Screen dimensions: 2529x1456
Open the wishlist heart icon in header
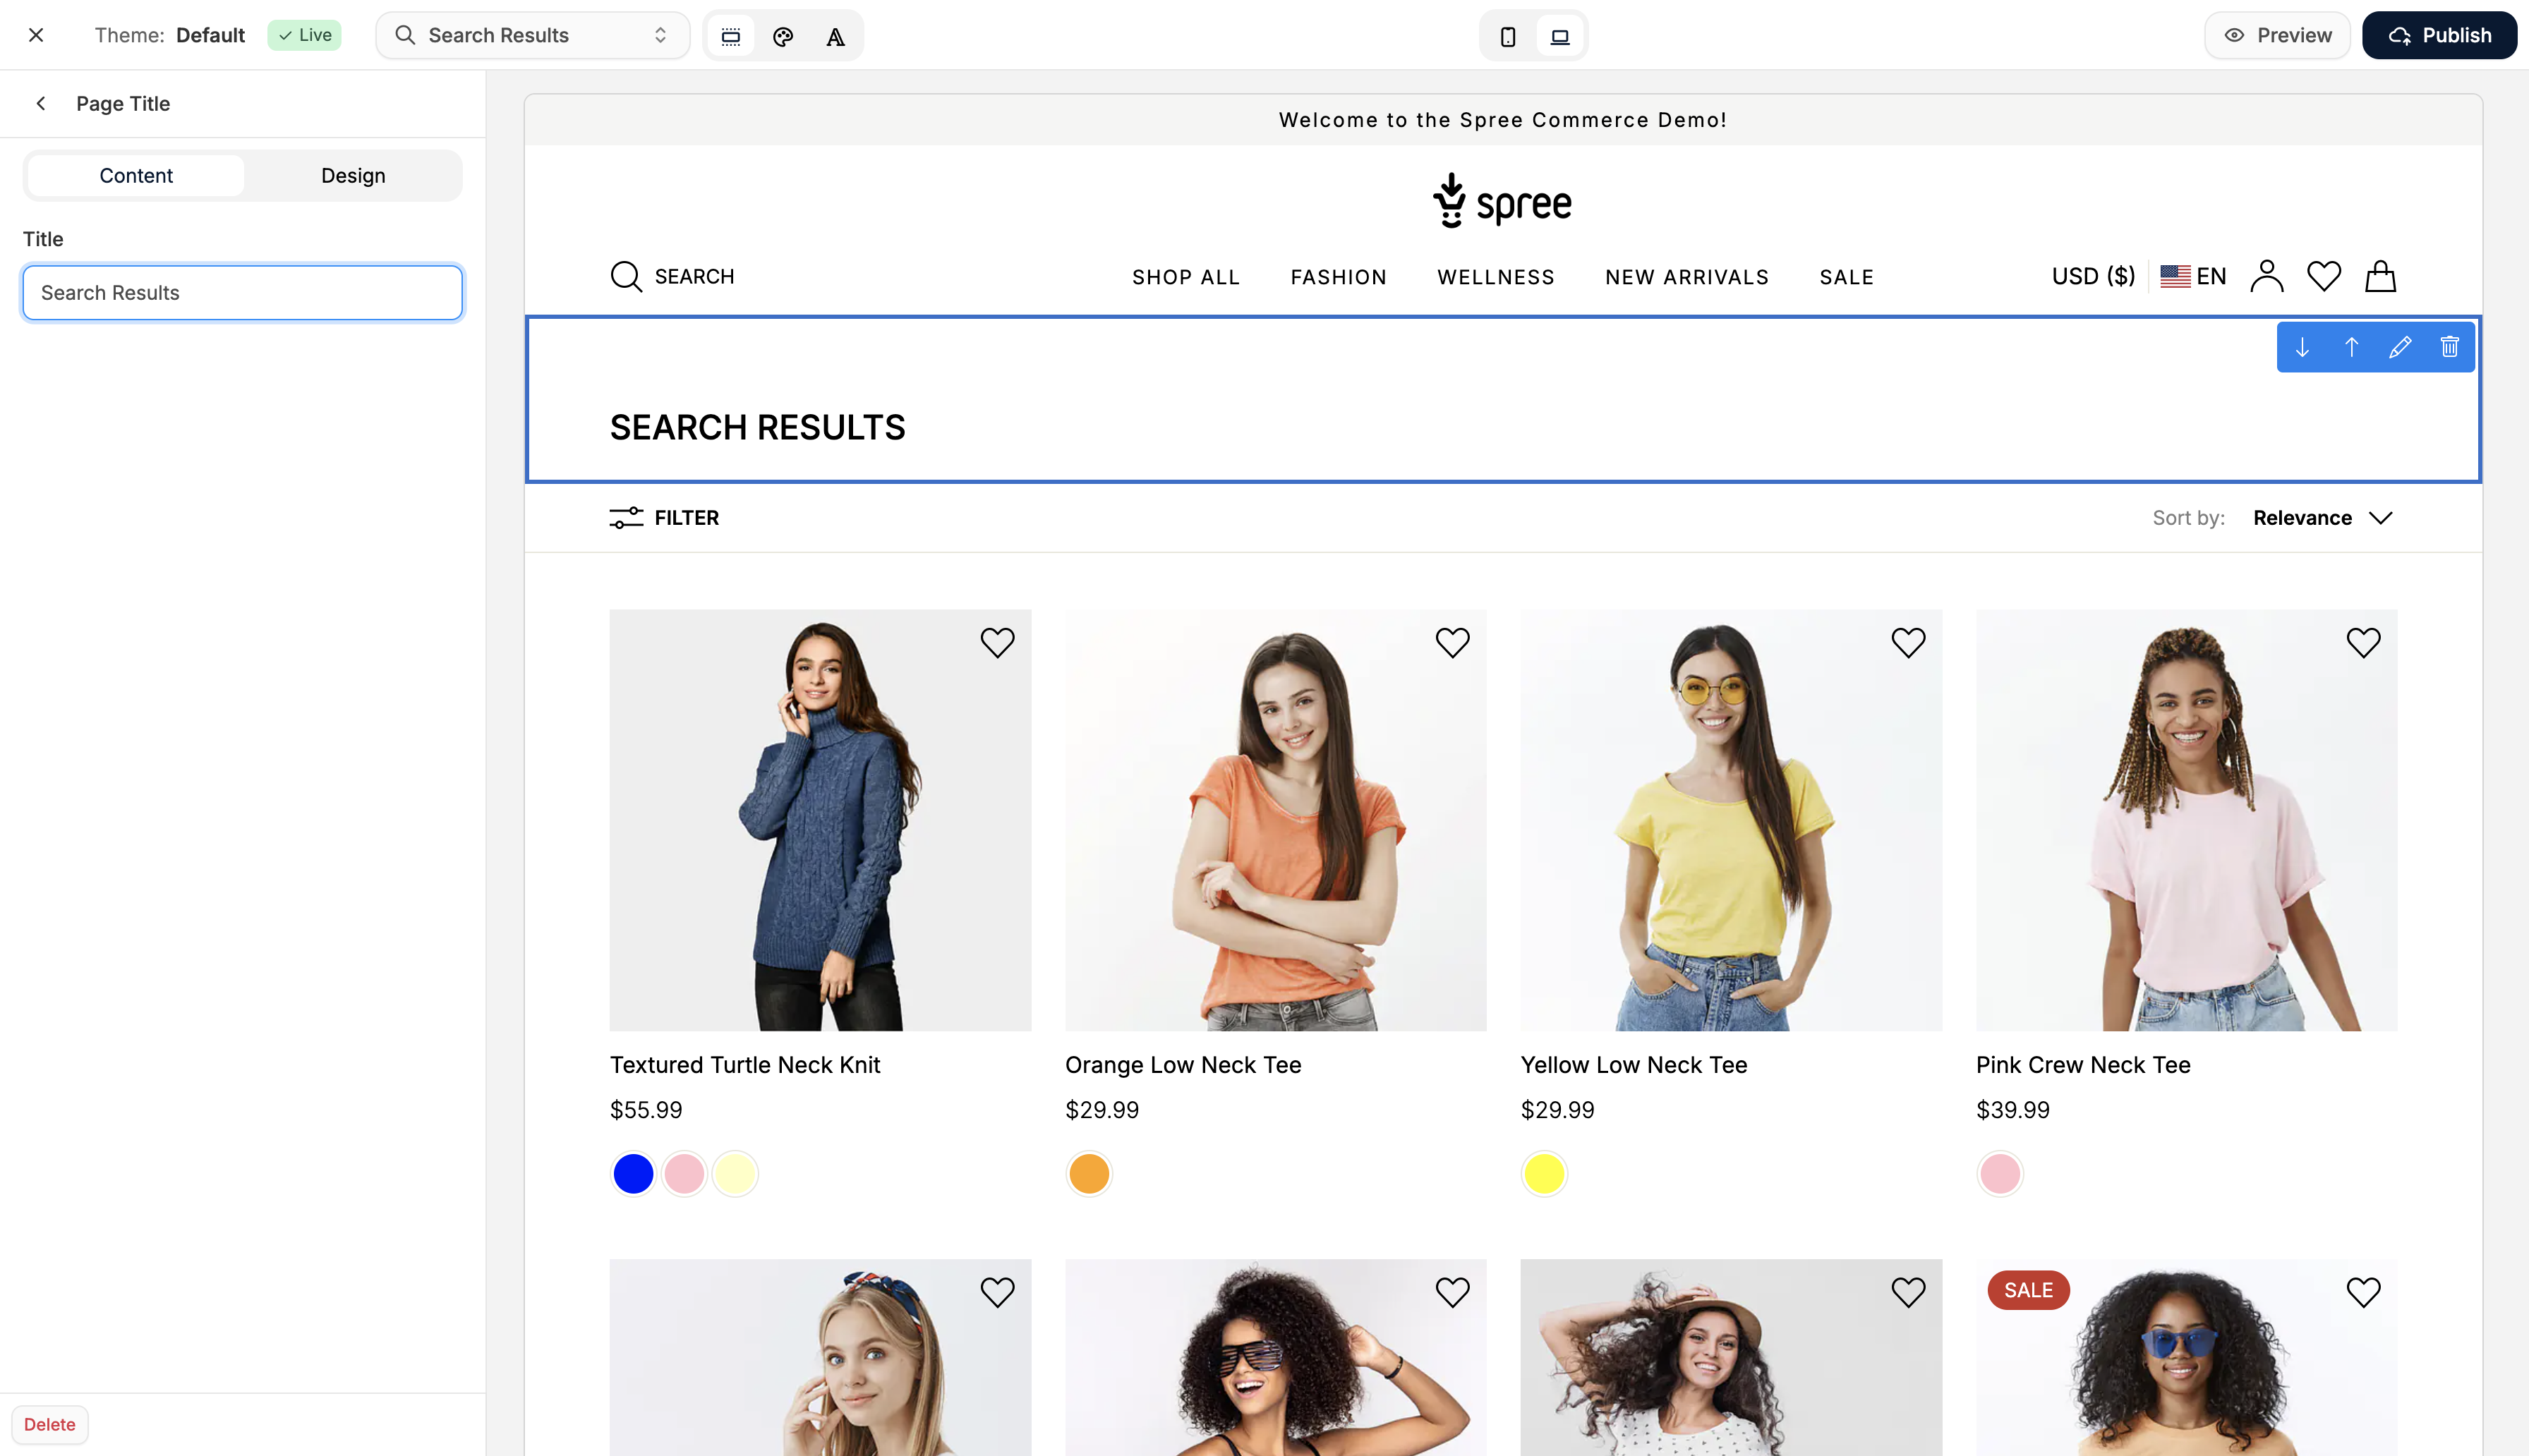tap(2323, 276)
